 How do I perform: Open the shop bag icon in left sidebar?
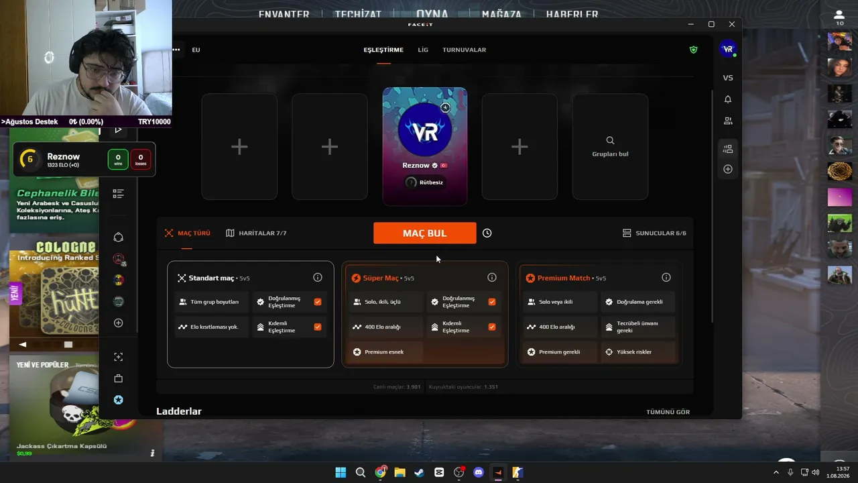coord(119,378)
